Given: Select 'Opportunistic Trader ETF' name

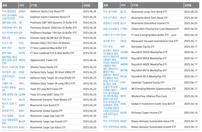Looking at the screenshot, I should click(44, 60).
